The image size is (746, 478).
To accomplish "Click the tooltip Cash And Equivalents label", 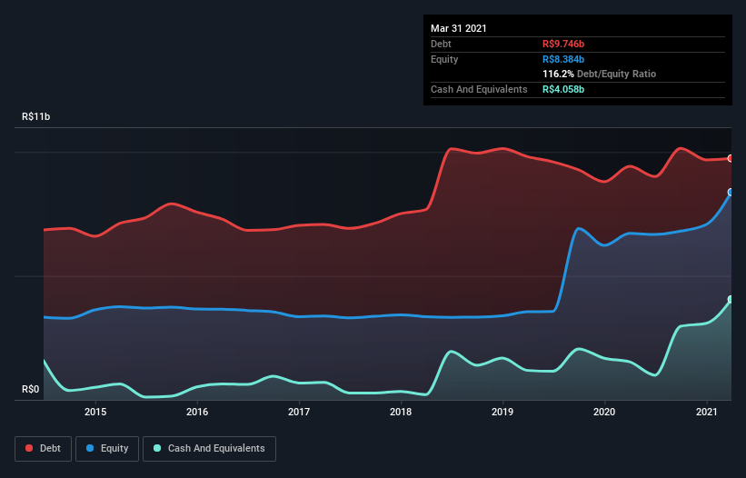I will pyautogui.click(x=479, y=89).
